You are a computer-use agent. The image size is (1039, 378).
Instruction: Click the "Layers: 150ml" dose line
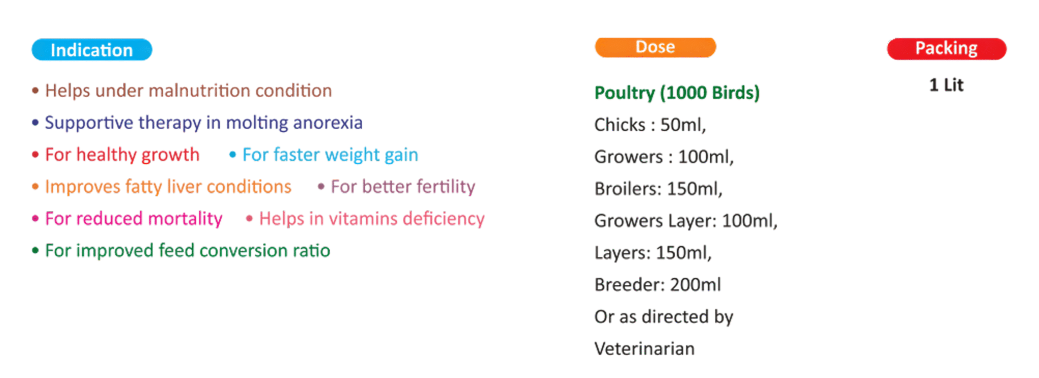tap(653, 252)
